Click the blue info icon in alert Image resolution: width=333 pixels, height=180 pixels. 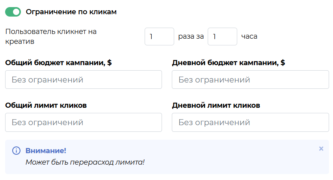pos(16,151)
